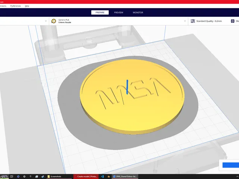Viewport: 239px width, 179px height.
Task: Click the anteater search highlight image
Action: (4, 177)
